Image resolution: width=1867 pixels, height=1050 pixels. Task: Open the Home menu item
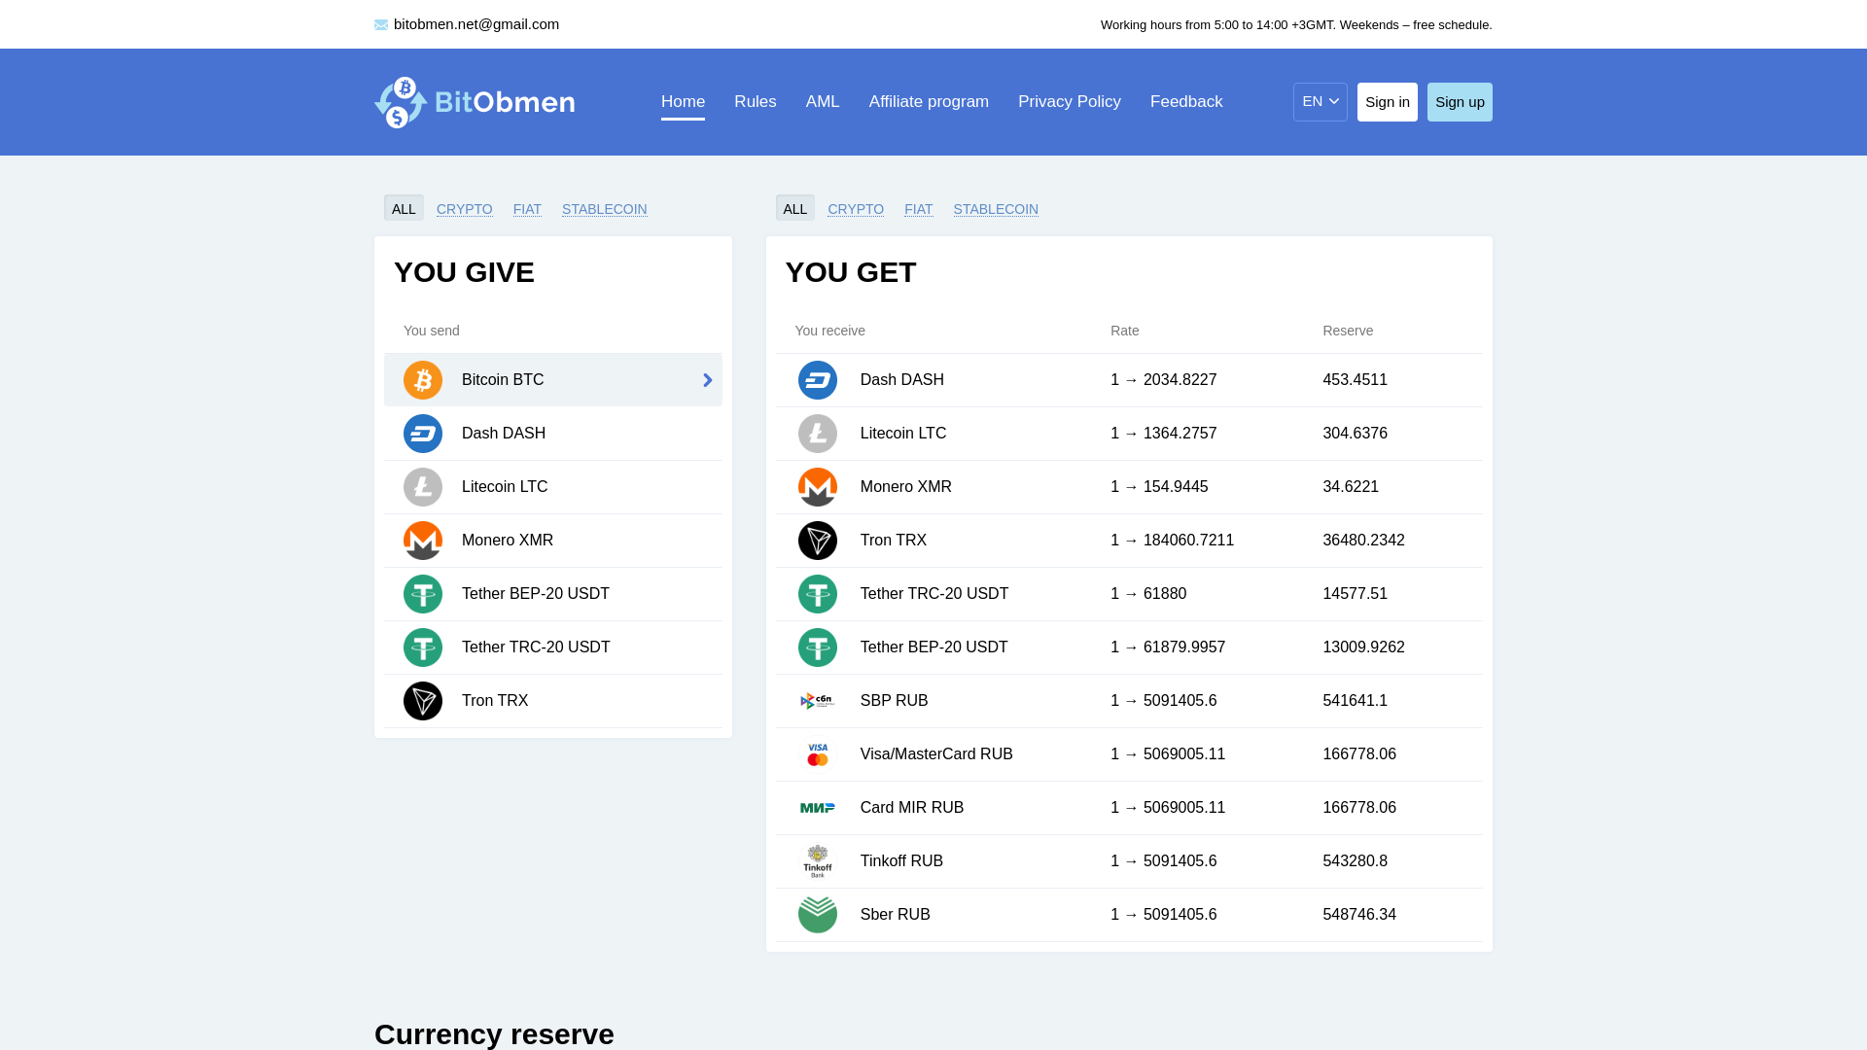point(683,102)
